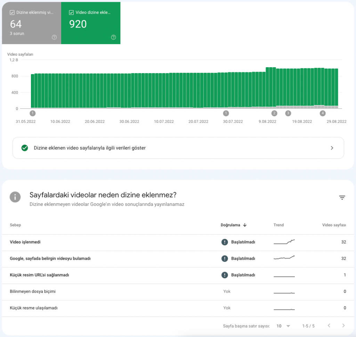Viewport: 356px width, 337px height.
Task: Click the warning icon beside Küçük resim URL'si sağlanmadı
Action: point(225,275)
